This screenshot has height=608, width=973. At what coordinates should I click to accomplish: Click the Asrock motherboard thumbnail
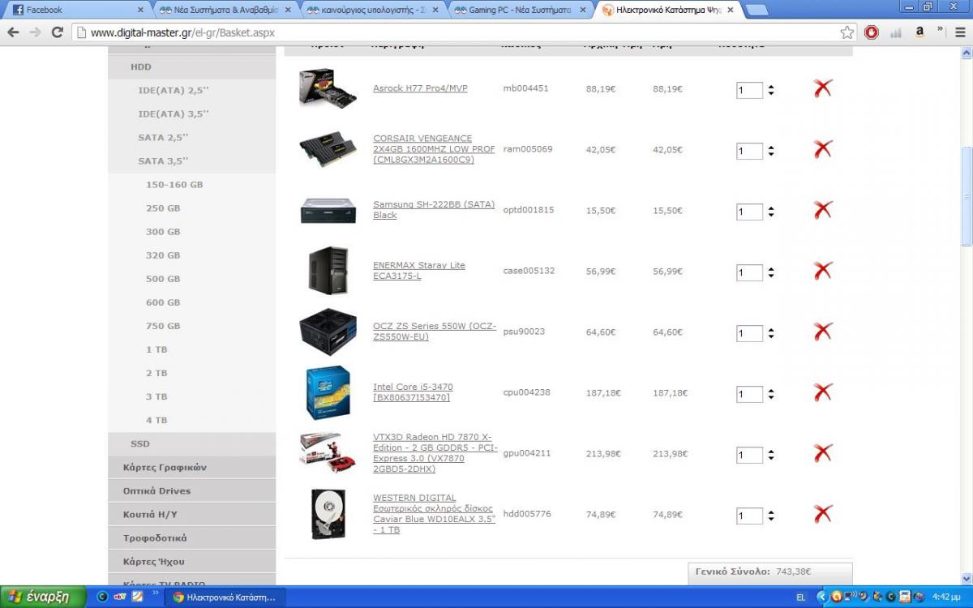point(328,88)
